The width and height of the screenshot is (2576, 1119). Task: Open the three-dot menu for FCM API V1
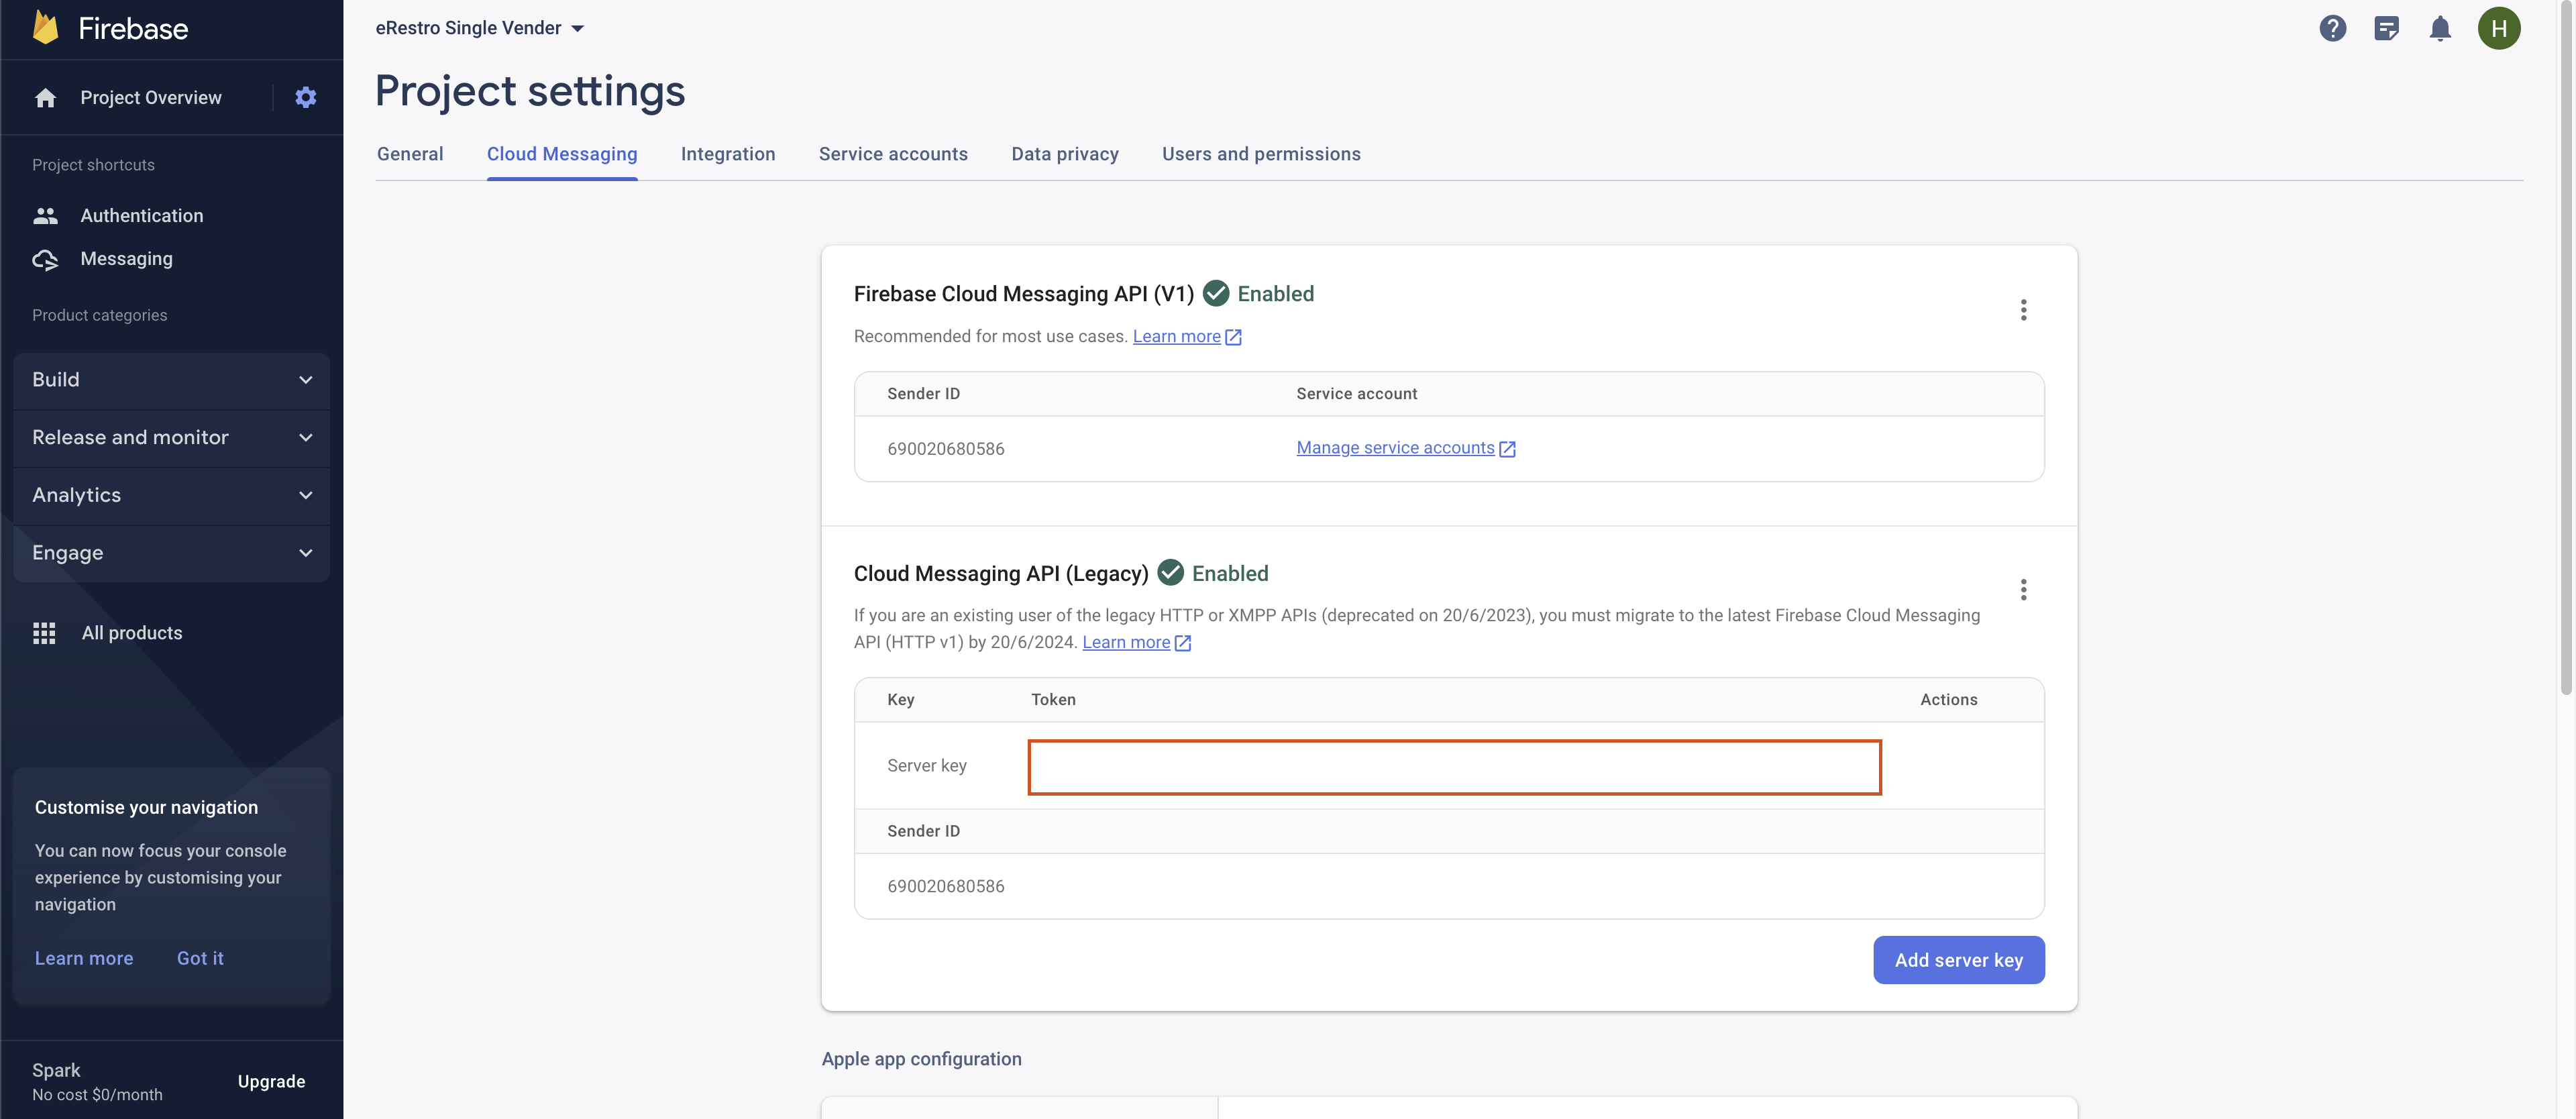click(2023, 310)
